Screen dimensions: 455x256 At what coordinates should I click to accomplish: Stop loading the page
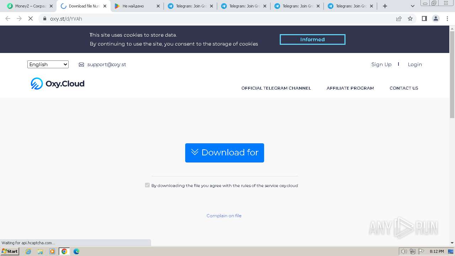click(31, 18)
